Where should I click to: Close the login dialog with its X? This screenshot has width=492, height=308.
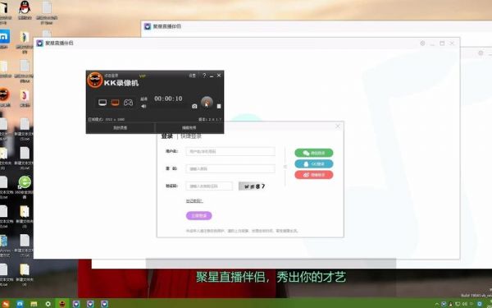click(x=338, y=126)
